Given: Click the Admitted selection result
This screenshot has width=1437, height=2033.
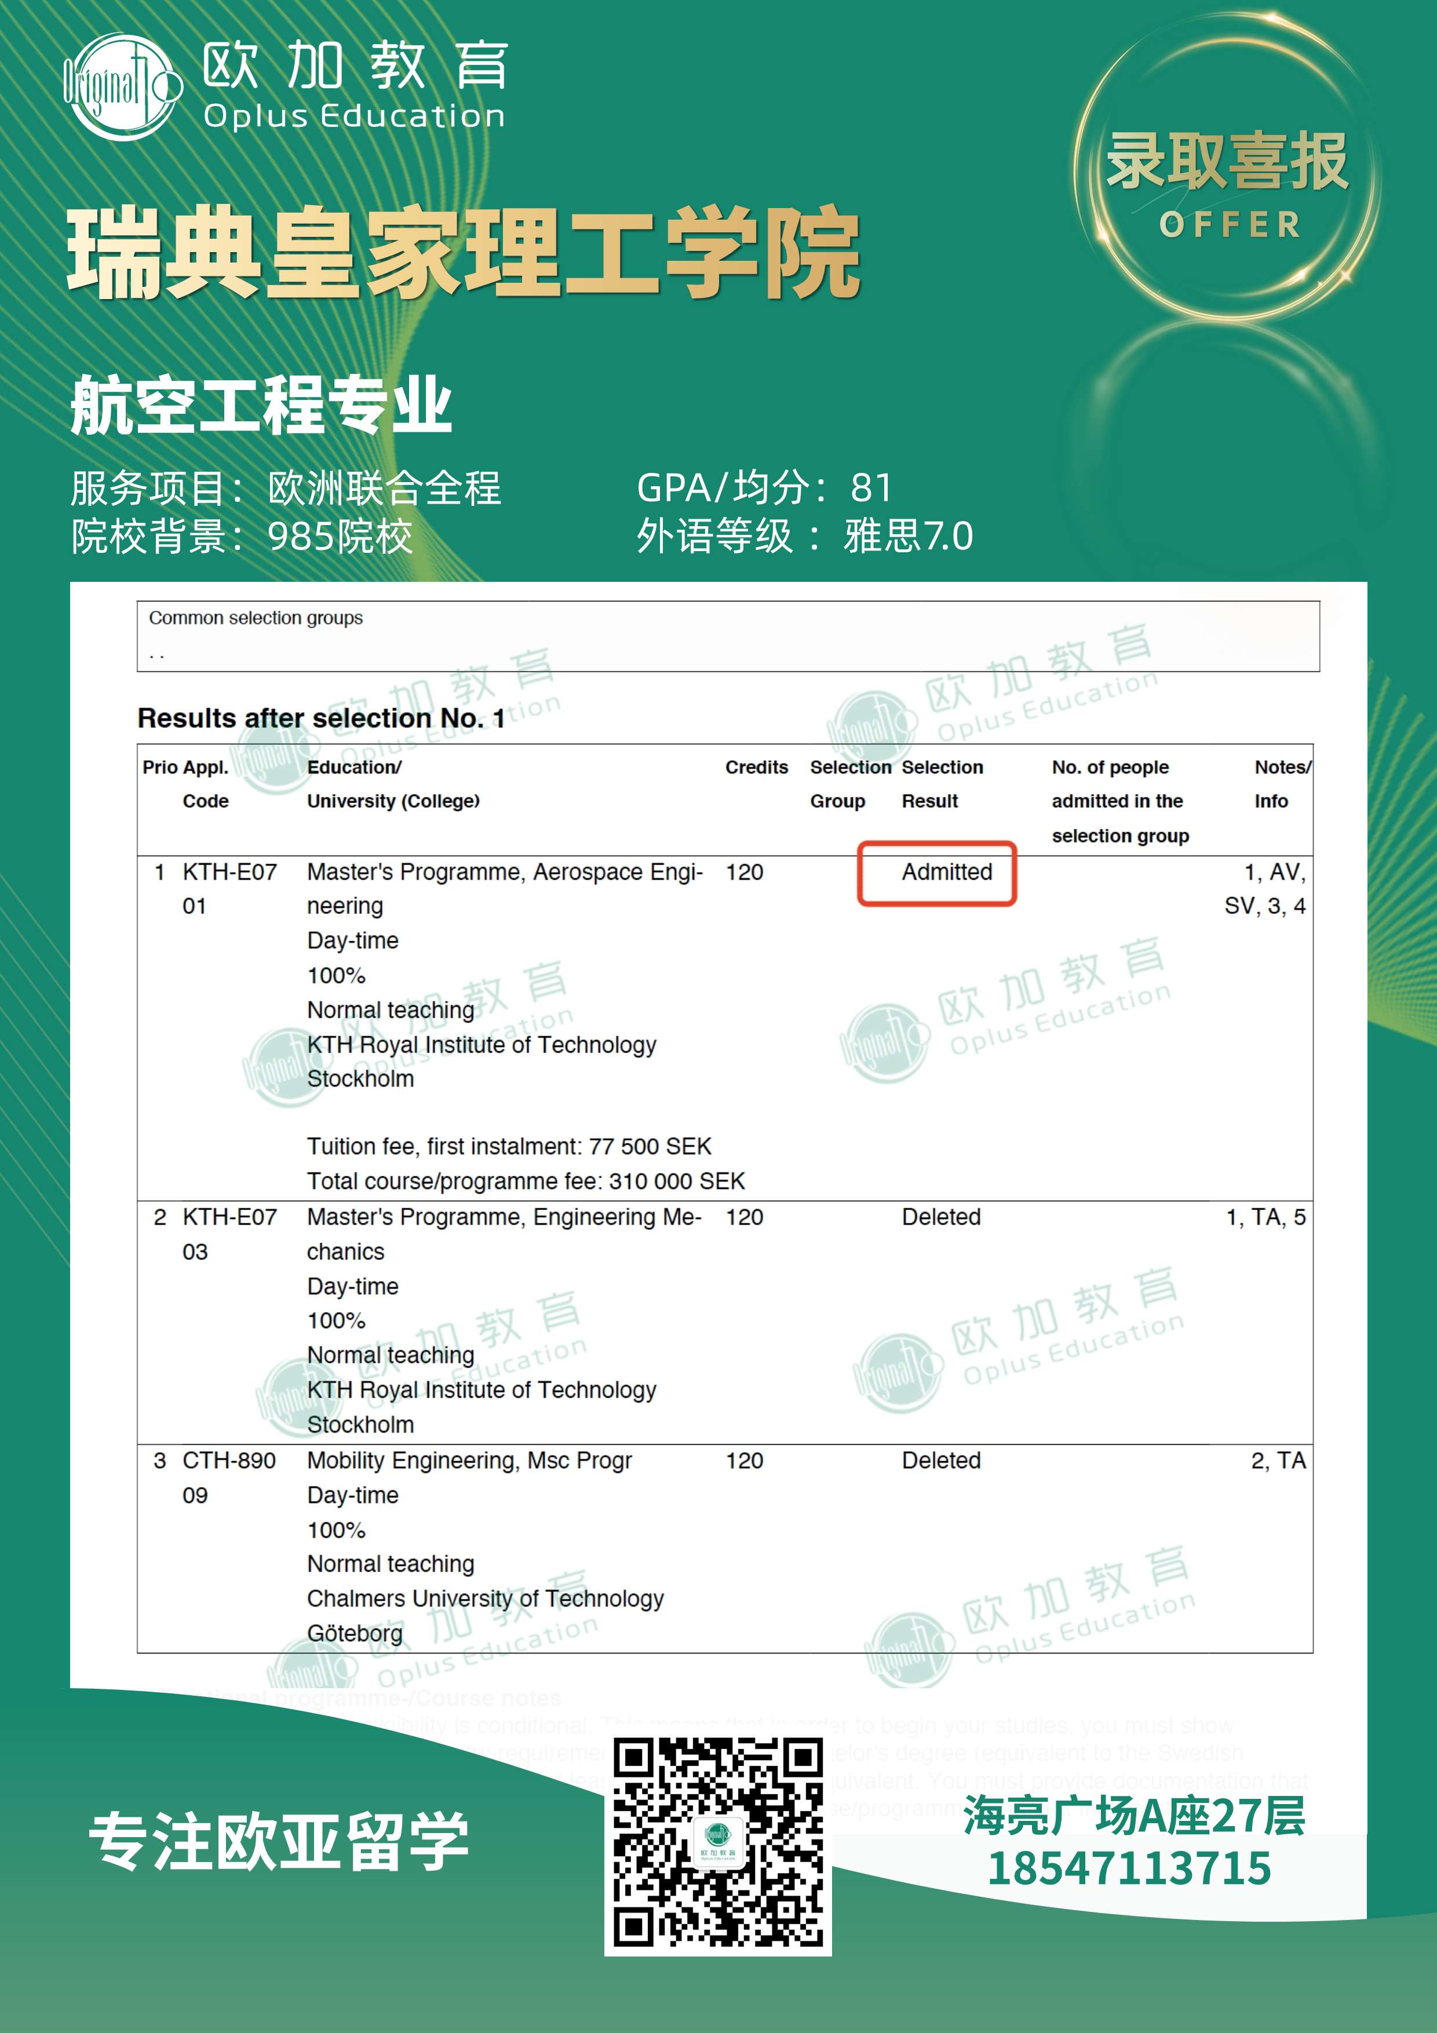Looking at the screenshot, I should (946, 872).
